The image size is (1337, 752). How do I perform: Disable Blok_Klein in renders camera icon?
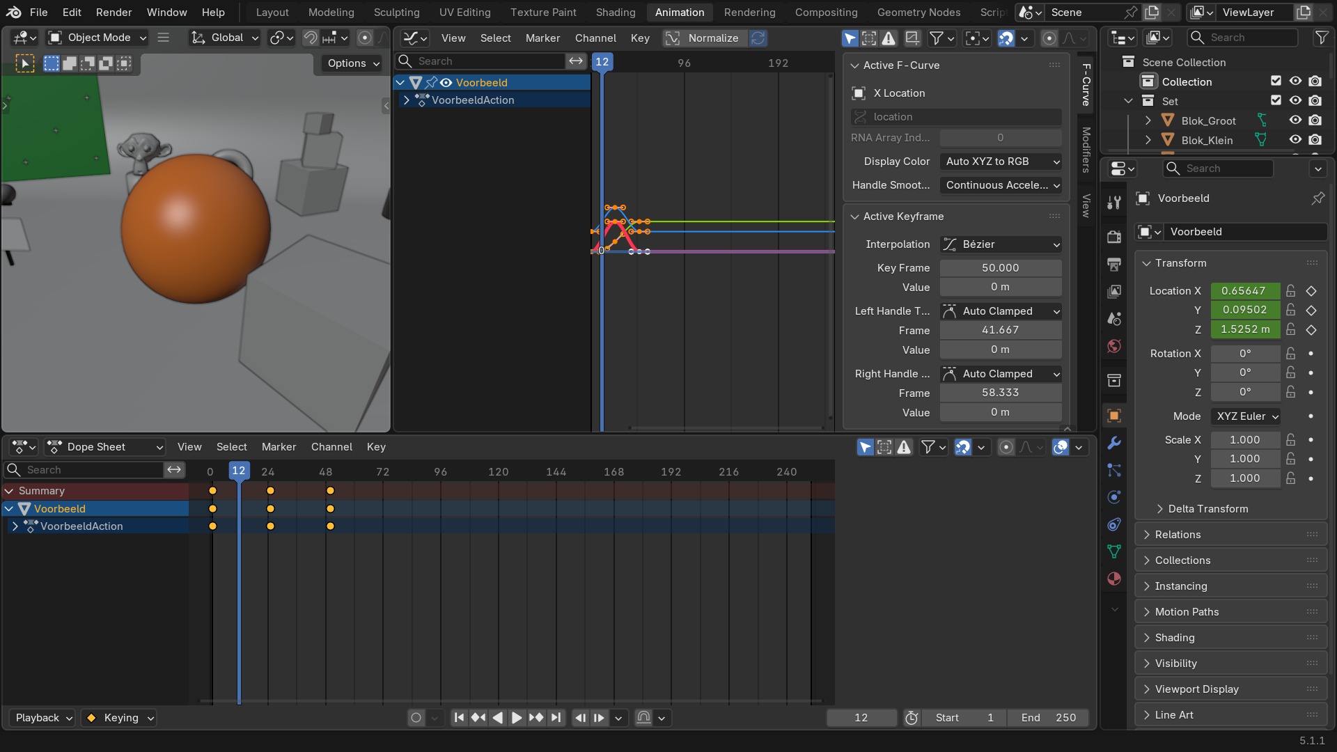coord(1315,140)
